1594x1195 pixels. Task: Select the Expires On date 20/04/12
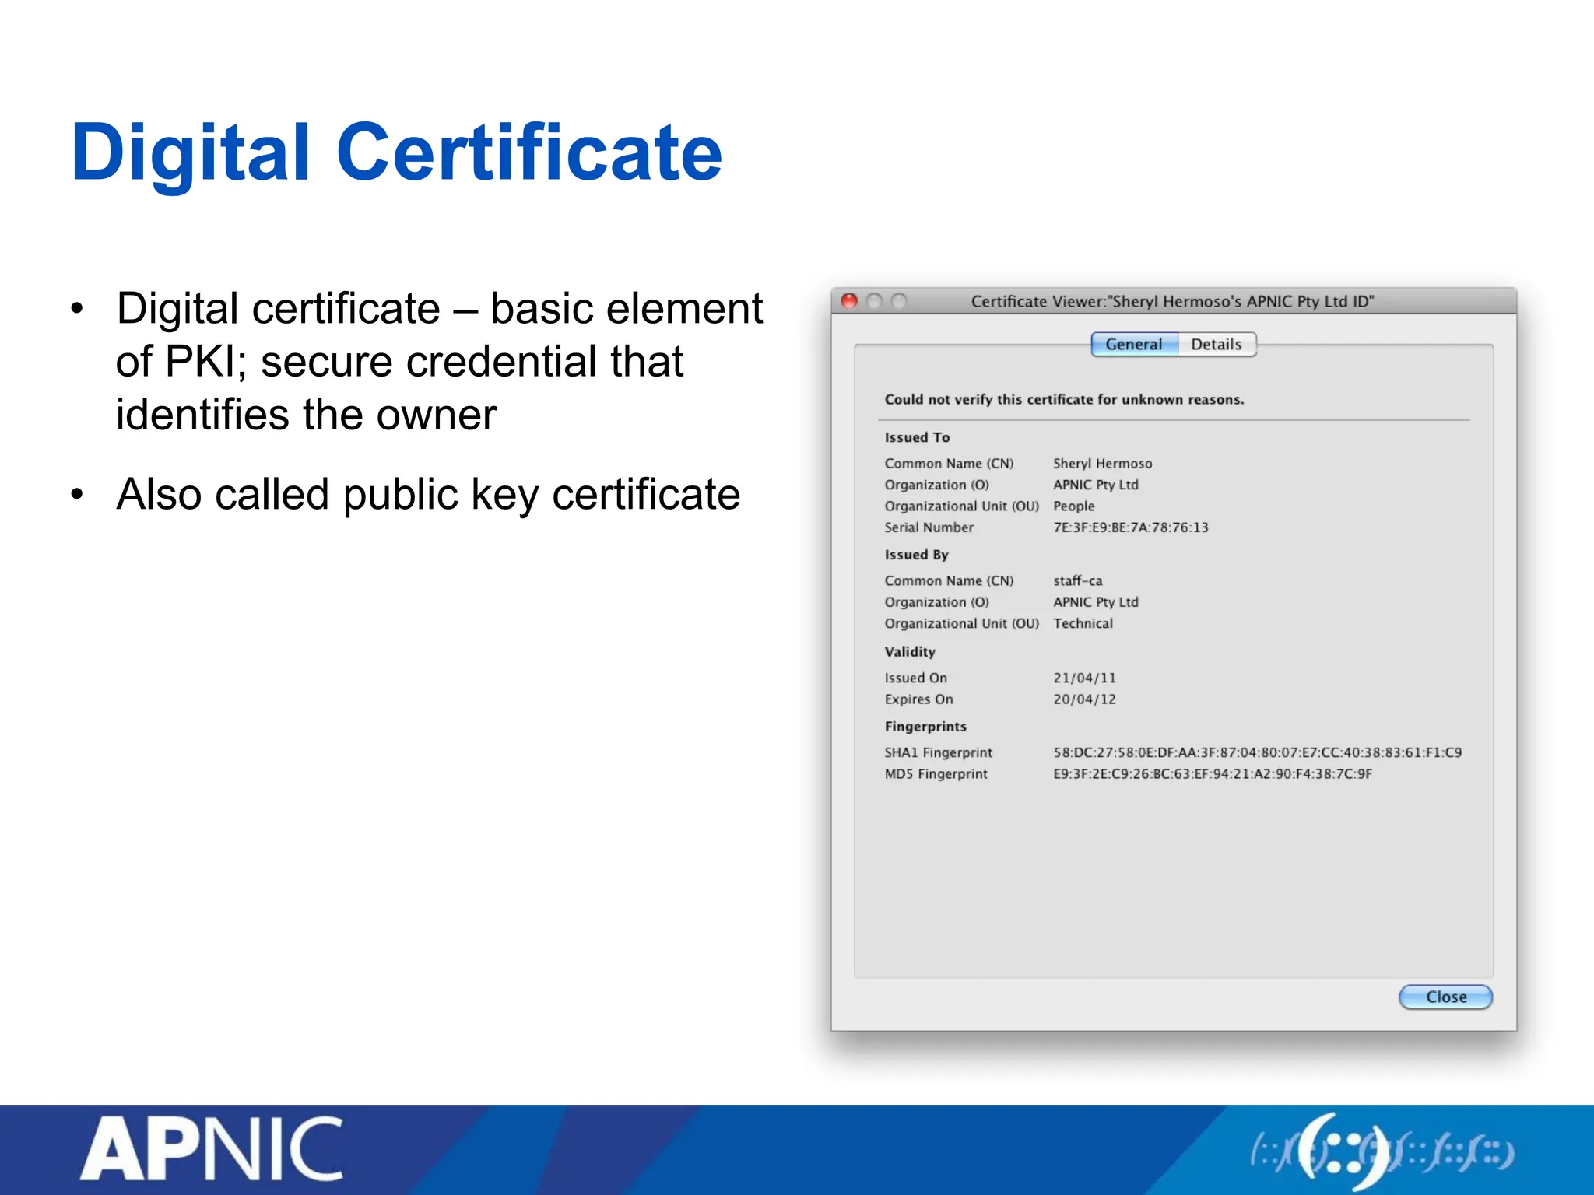tap(1084, 699)
